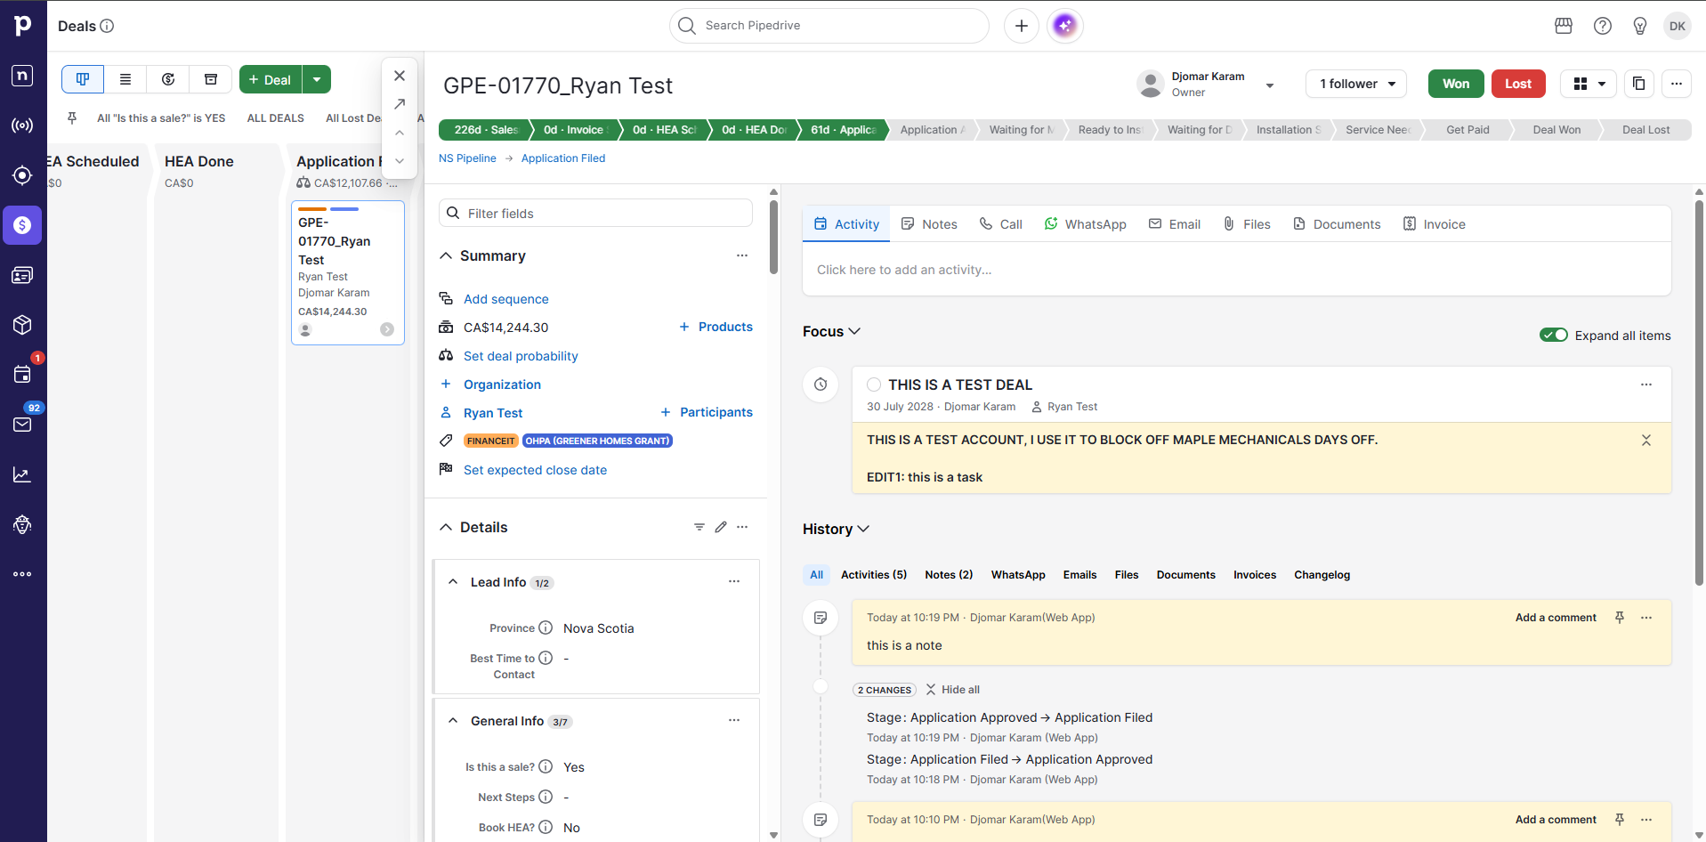Open the Mail inbox icon in sidebar
Viewport: 1706px width, 842px height.
click(23, 425)
